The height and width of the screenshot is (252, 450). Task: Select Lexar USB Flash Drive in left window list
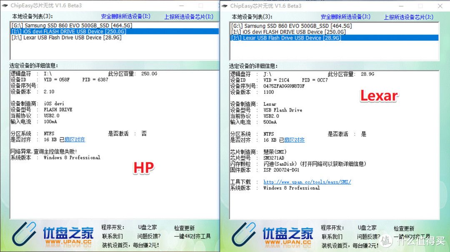point(115,37)
